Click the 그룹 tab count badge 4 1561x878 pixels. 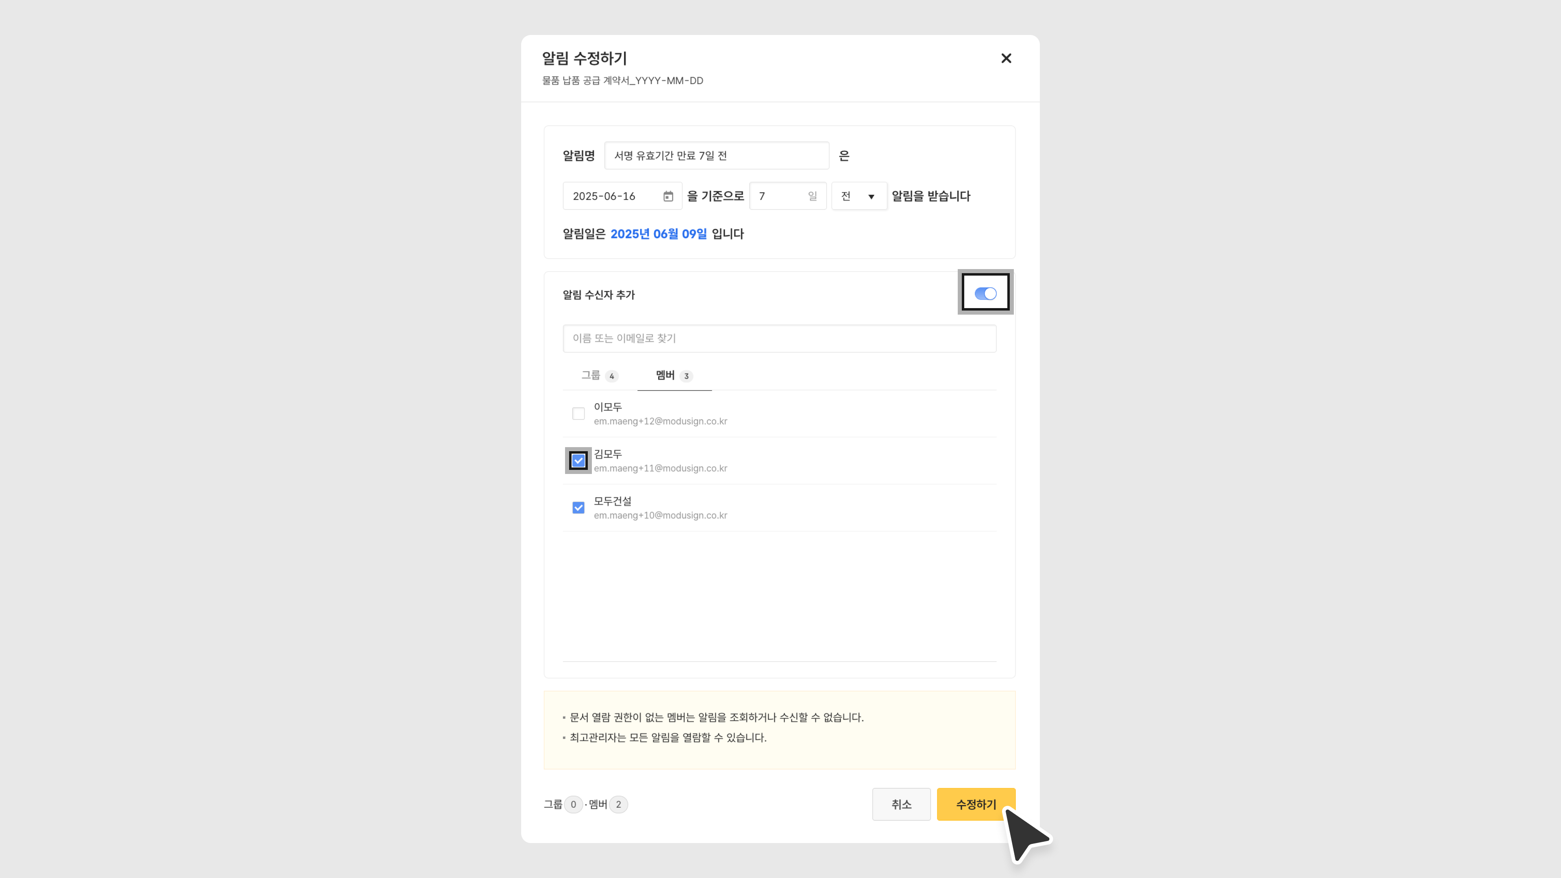(611, 376)
